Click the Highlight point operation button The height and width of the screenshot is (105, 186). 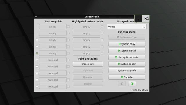tap(88, 71)
